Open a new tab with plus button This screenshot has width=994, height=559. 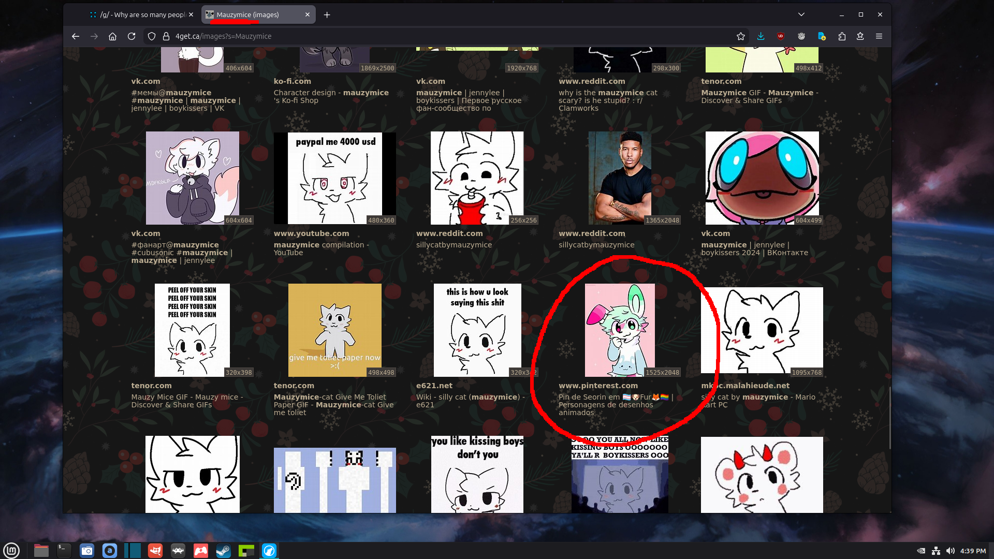point(327,14)
